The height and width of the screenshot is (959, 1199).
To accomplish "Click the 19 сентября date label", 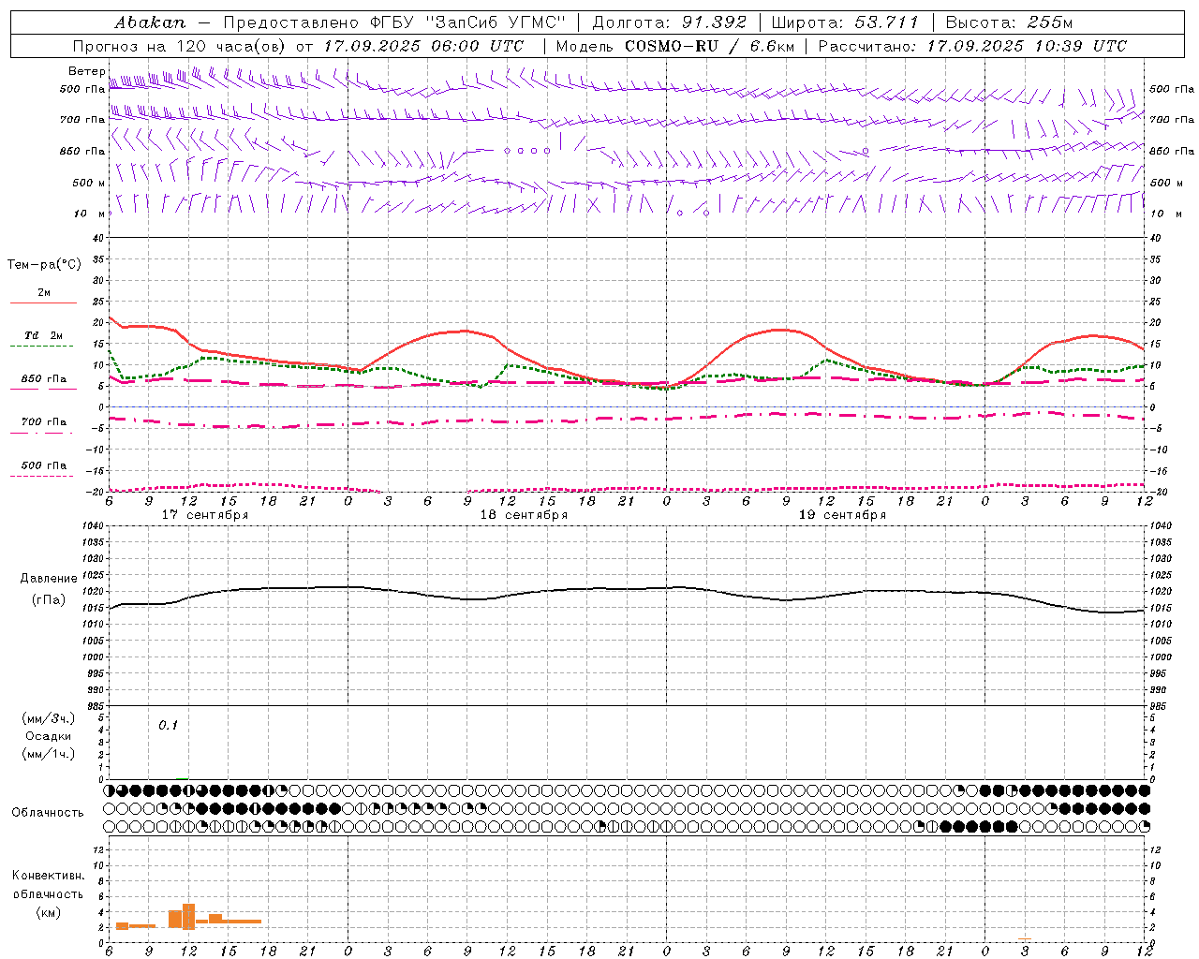I will point(842,515).
